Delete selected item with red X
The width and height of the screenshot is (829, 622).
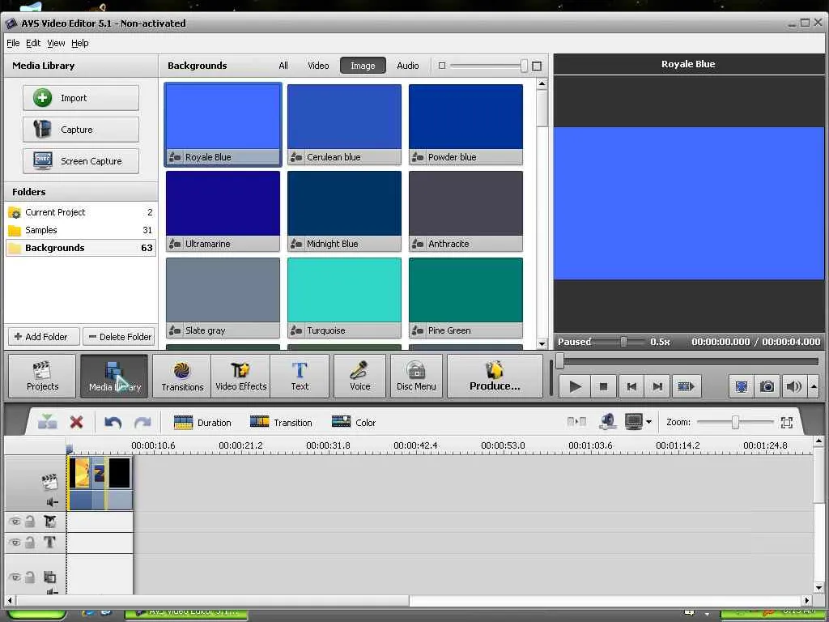77,422
